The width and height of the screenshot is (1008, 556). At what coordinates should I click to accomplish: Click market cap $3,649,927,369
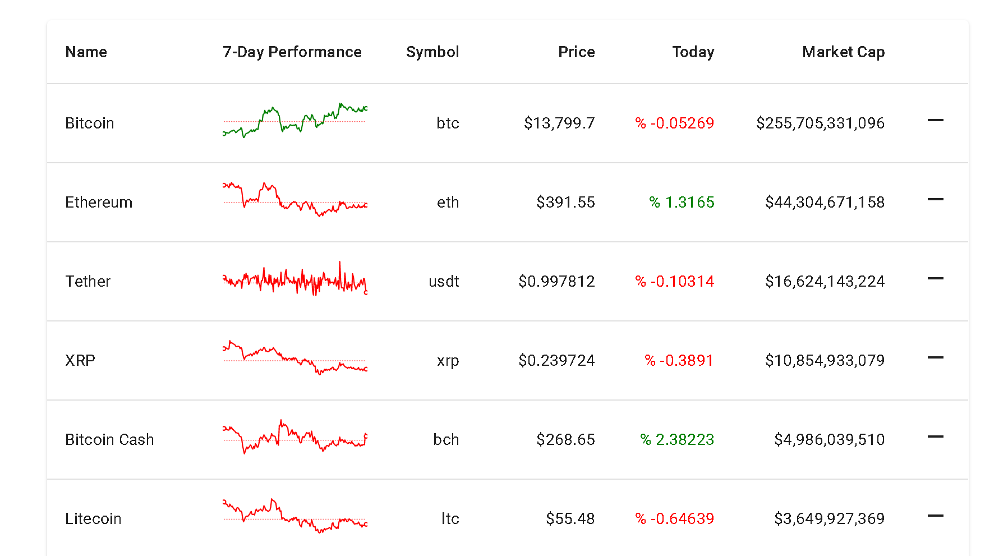(830, 519)
